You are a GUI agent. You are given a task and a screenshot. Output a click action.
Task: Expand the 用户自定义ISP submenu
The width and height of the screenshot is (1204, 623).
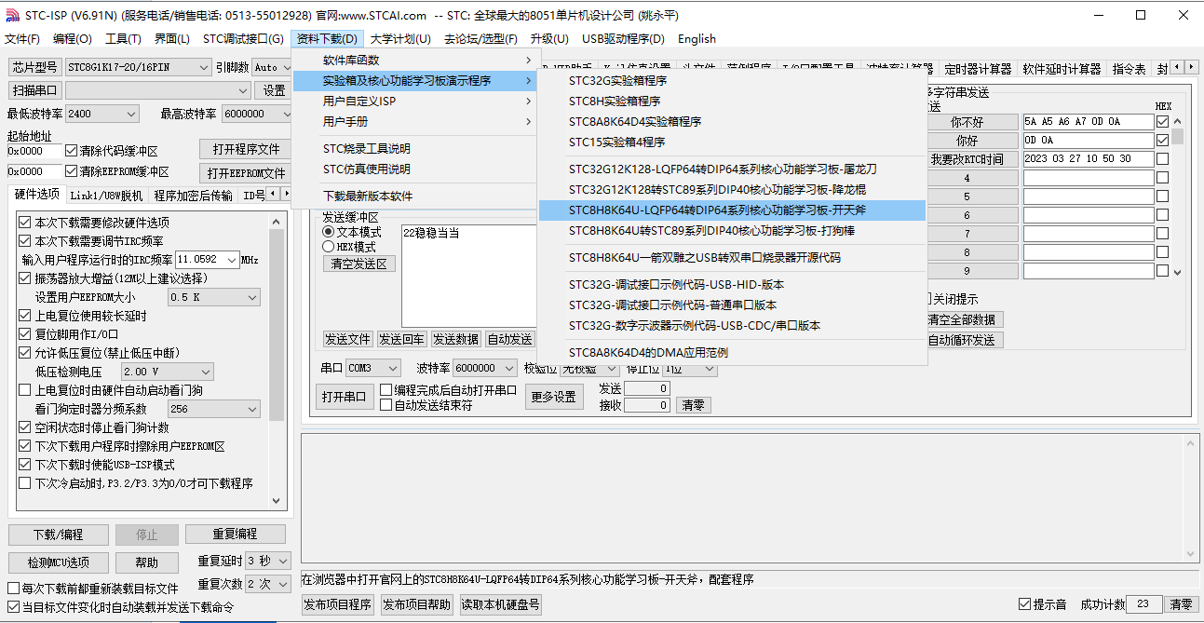tap(415, 101)
